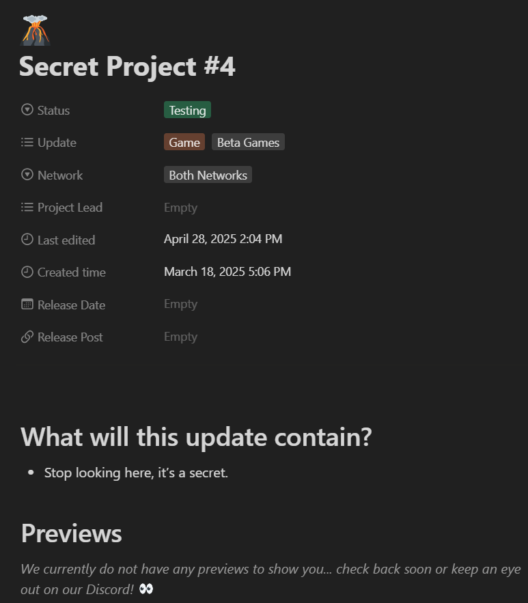Click the Update multi-select list icon

(27, 142)
